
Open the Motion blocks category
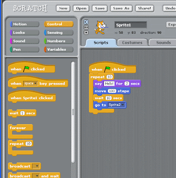coord(25,24)
